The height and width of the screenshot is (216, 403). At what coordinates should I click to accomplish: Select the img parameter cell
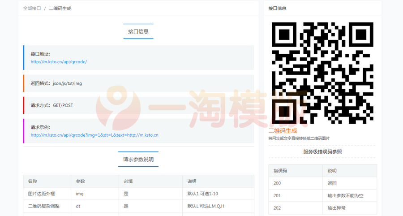(x=95, y=194)
